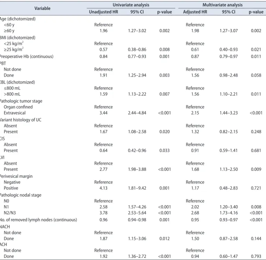The height and width of the screenshot is (260, 266).
Task: Click unadjusted HR value 4.13
Action: (104, 188)
